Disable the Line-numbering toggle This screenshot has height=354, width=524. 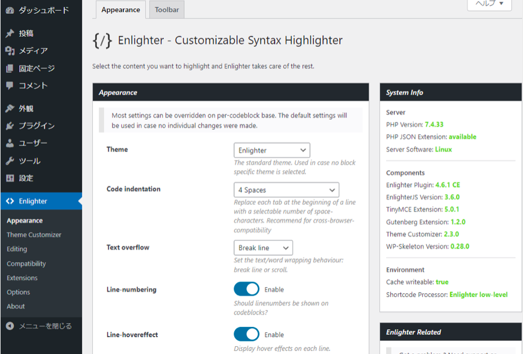pos(246,289)
